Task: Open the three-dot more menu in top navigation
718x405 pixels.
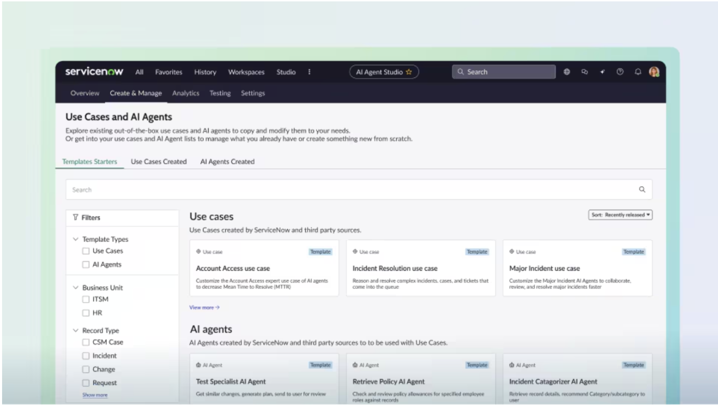Action: (x=309, y=72)
